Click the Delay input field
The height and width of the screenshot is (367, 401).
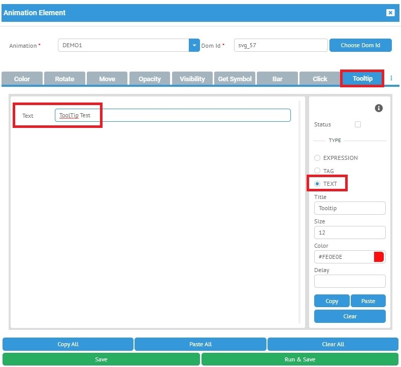click(350, 281)
